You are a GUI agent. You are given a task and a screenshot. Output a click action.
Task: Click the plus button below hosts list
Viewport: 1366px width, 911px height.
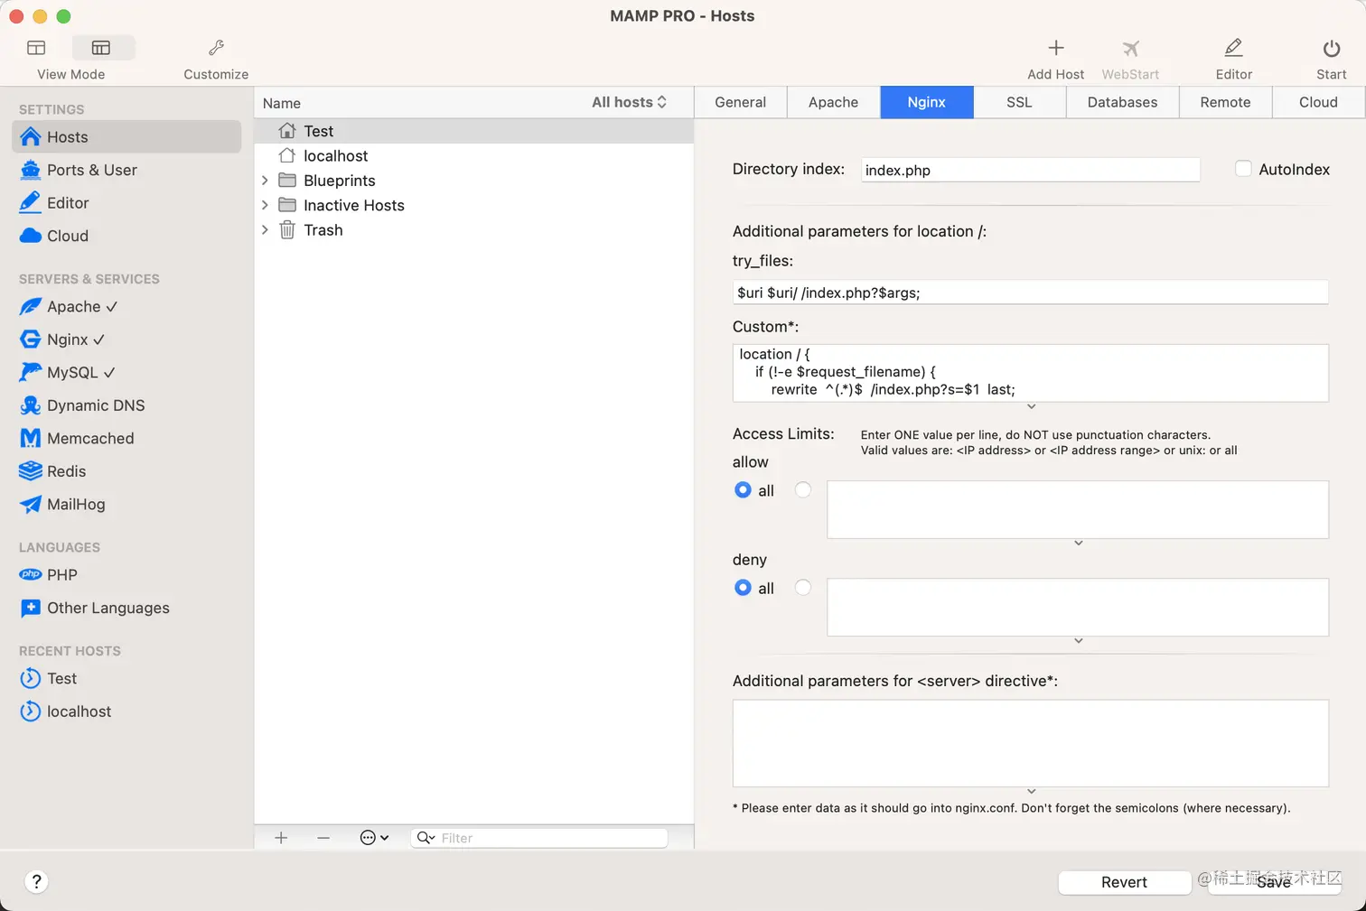[x=281, y=838]
